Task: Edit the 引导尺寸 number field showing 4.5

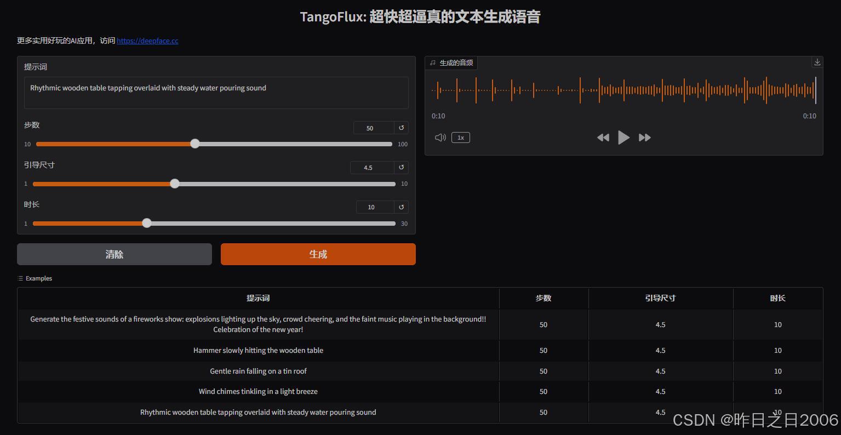Action: click(x=372, y=168)
